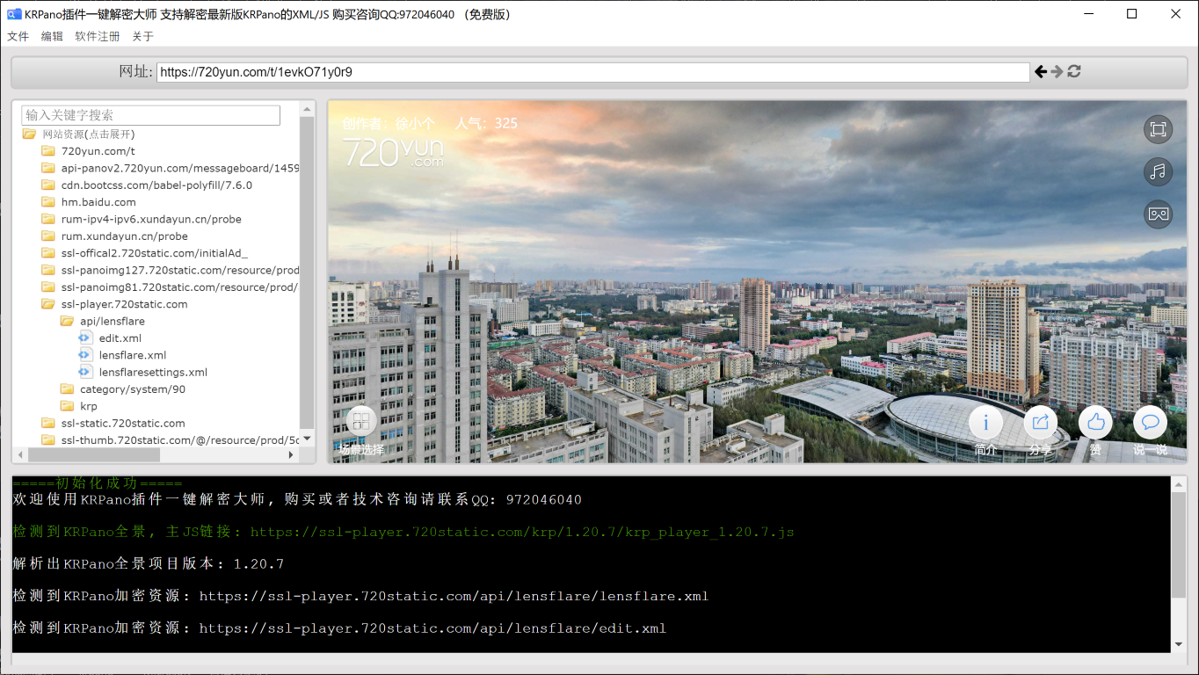The image size is (1199, 675).
Task: Open the 文件 menu
Action: point(18,36)
